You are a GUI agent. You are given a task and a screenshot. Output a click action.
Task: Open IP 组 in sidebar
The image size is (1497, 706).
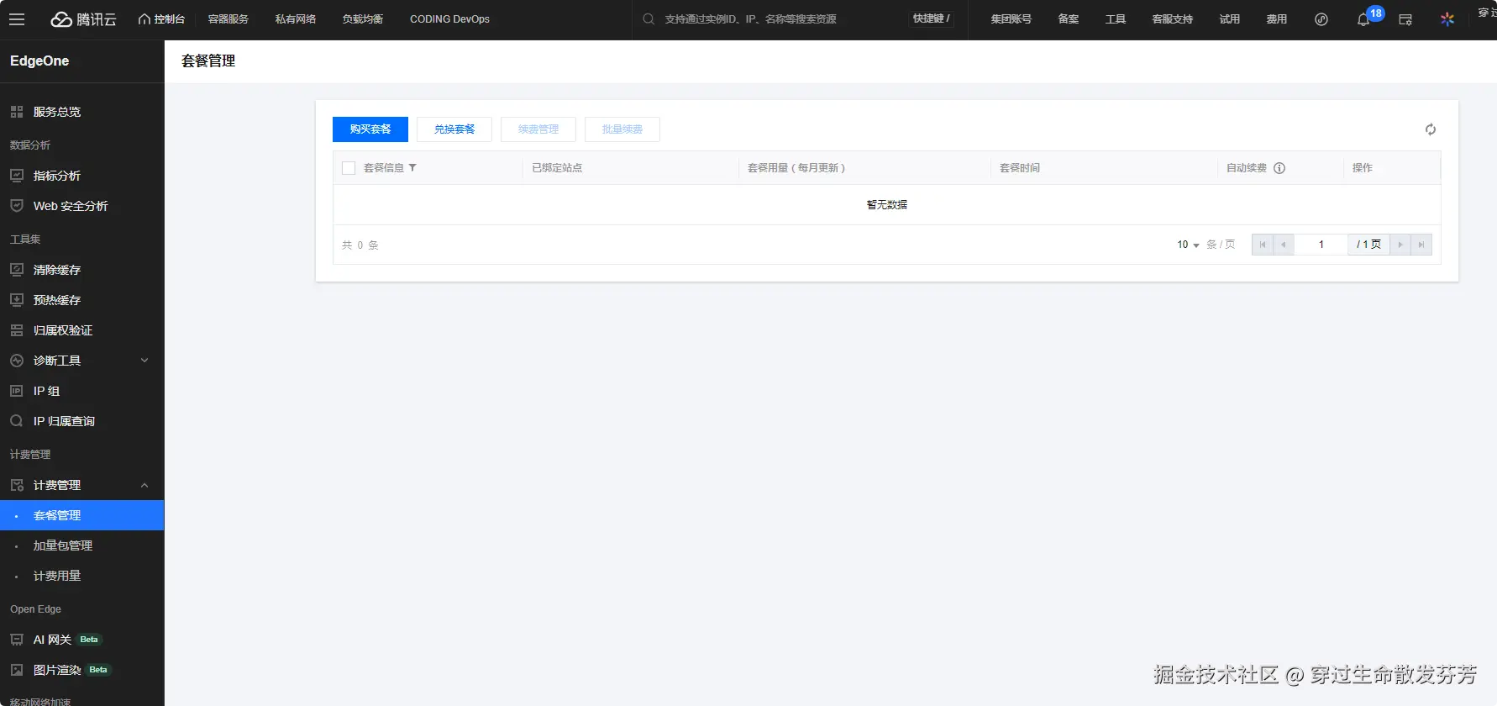[81, 391]
